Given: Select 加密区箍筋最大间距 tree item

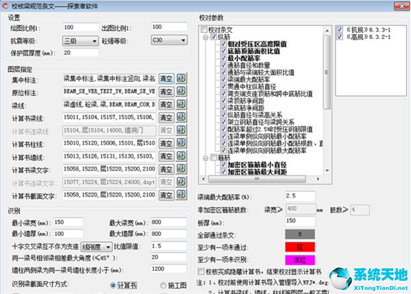Looking at the screenshot, I should pos(257,172).
